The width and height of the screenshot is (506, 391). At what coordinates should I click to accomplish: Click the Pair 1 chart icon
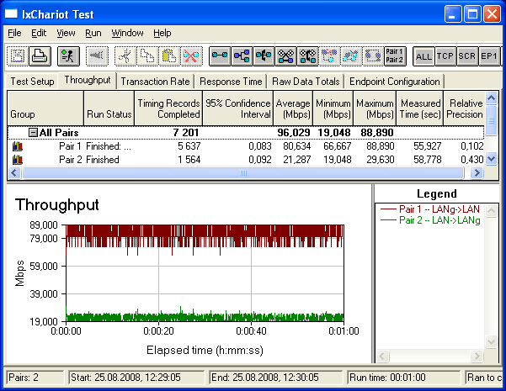click(18, 146)
